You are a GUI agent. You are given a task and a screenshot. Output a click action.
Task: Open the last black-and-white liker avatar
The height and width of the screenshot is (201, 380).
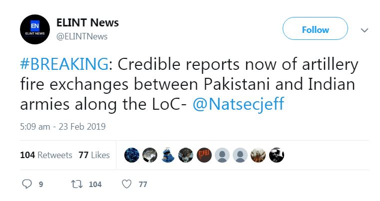pyautogui.click(x=276, y=155)
